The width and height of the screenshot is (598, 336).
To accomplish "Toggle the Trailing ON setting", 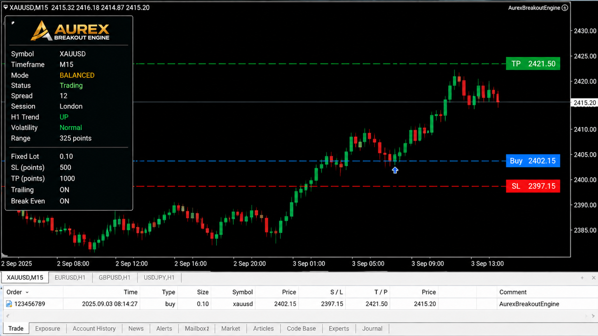I will pyautogui.click(x=64, y=190).
